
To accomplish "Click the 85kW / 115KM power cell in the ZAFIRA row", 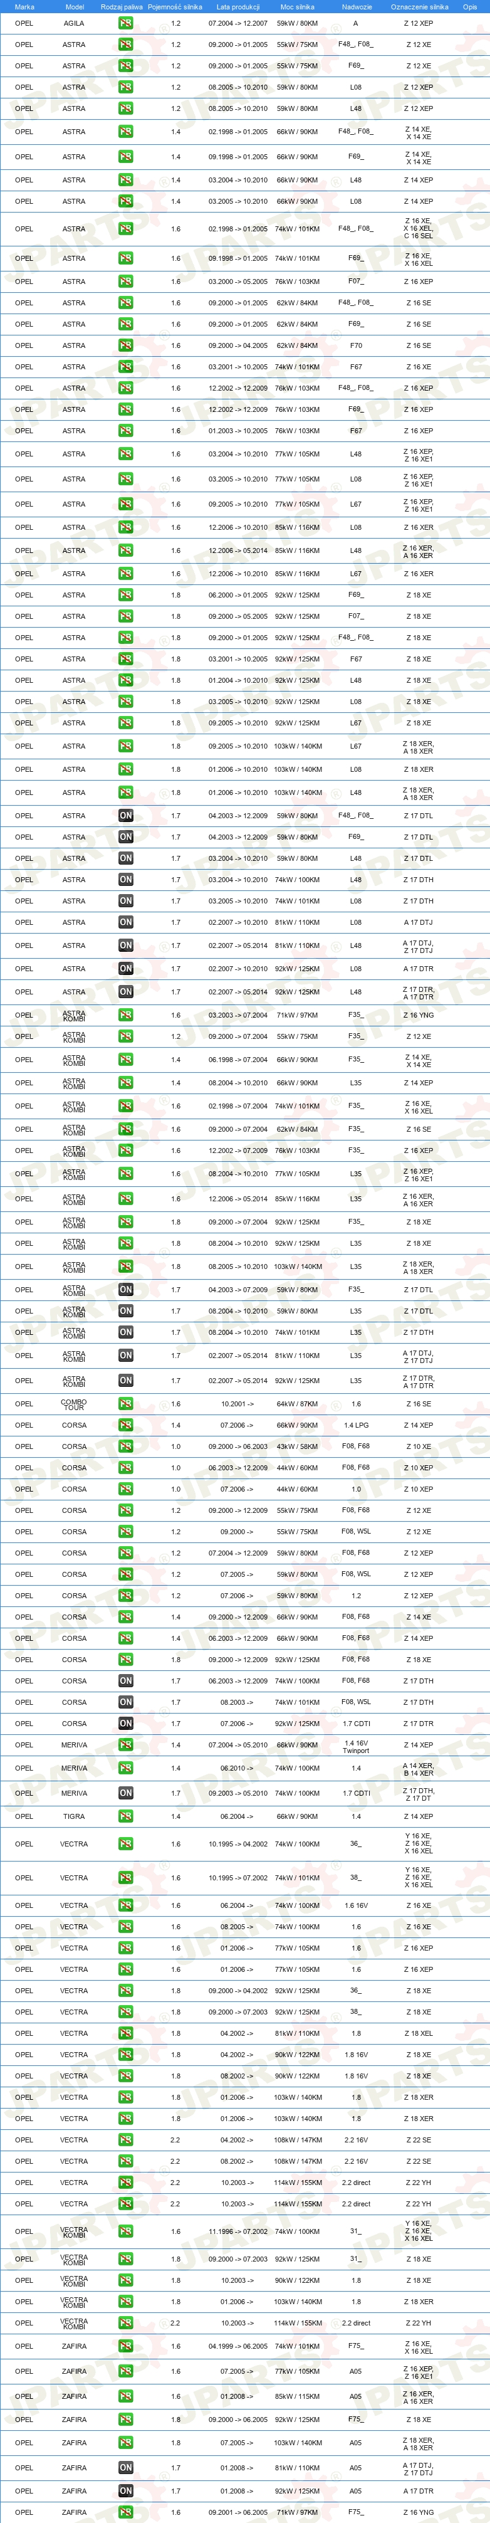I will [x=296, y=2396].
